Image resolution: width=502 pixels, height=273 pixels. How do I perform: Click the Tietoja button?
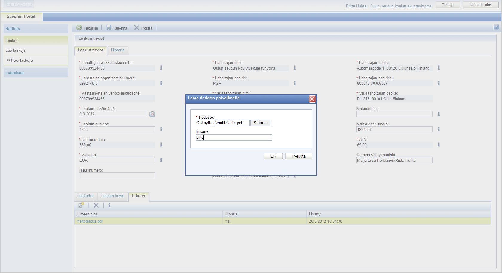448,5
